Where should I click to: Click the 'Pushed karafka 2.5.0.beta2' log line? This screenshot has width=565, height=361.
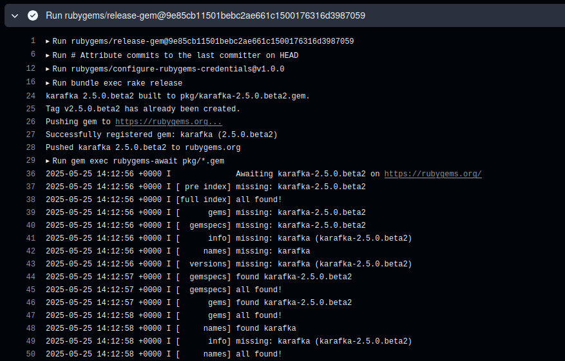pyautogui.click(x=143, y=147)
